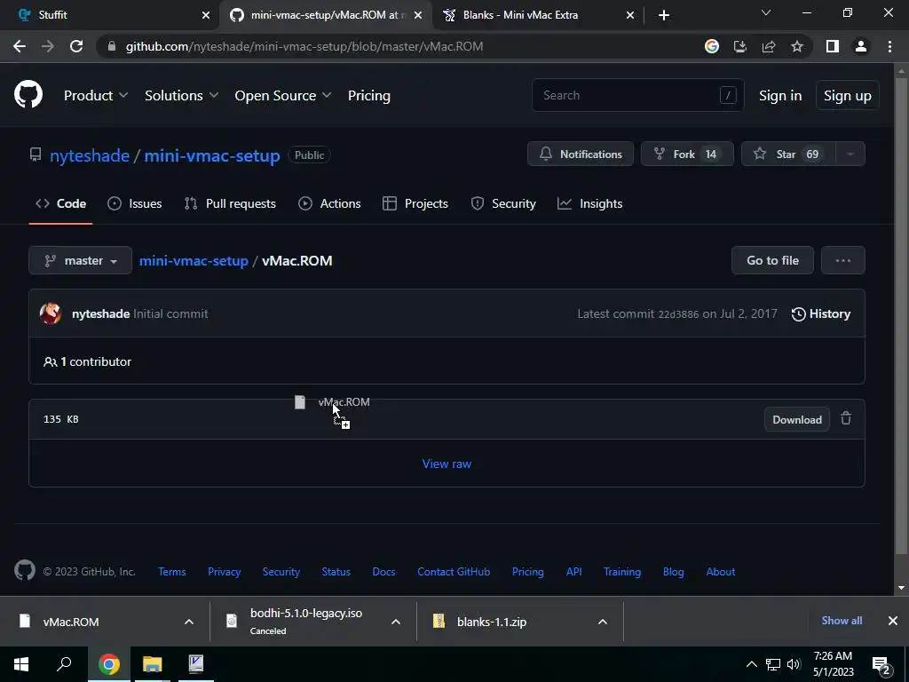Open vMac.ROM download options chevron
The image size is (909, 682).
(x=189, y=622)
